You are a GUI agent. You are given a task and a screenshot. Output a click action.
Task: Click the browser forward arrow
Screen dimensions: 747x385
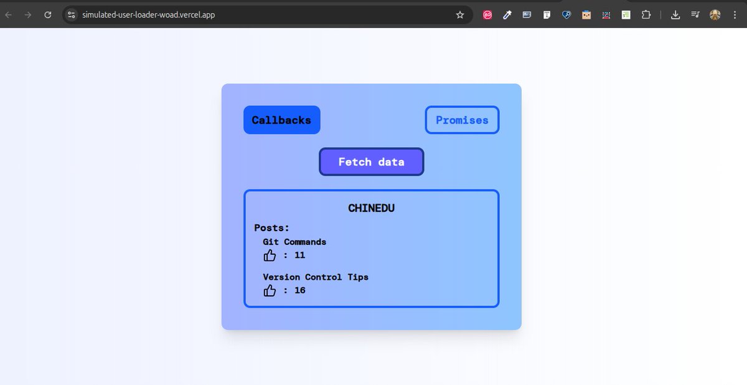tap(28, 15)
